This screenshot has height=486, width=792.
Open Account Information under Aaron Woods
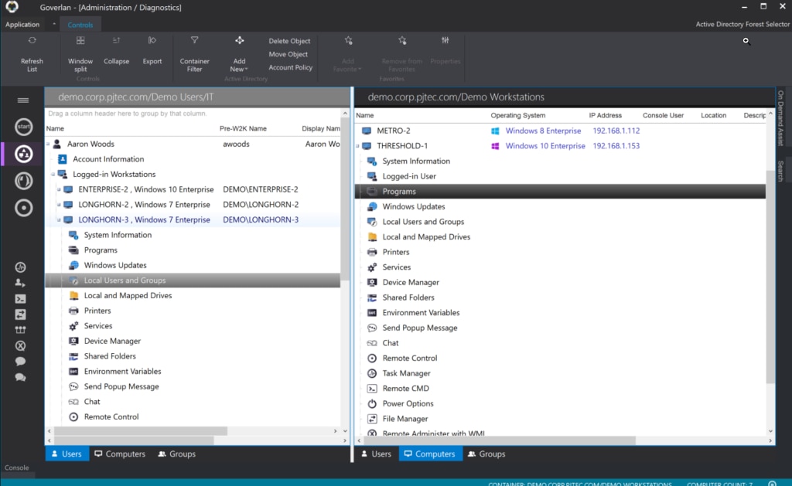(108, 159)
